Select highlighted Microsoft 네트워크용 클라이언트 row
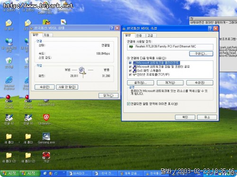 (156, 63)
